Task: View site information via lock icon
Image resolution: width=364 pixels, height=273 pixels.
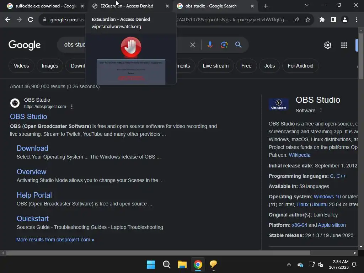Action: (x=45, y=20)
